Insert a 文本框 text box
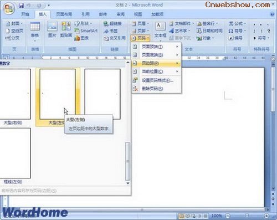The width and height of the screenshot is (277, 220). 160,30
